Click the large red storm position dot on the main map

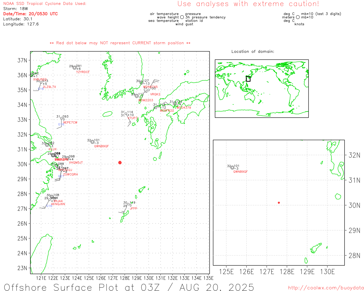coord(120,163)
